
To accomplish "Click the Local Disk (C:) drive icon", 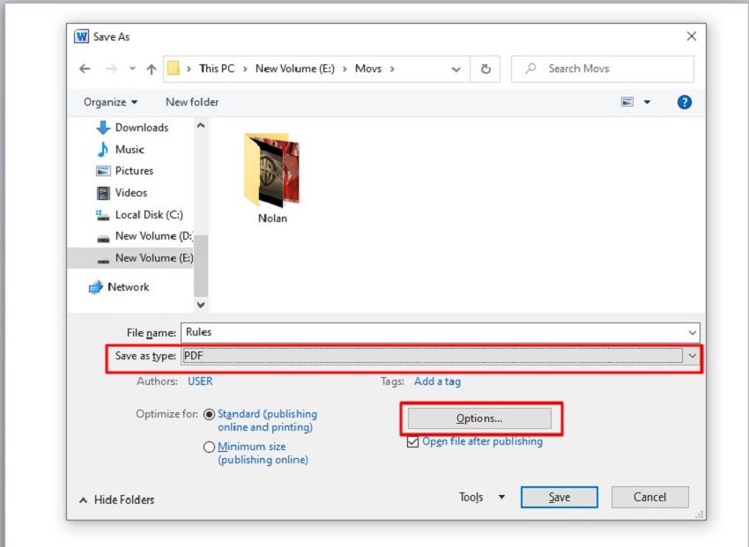I will coord(103,216).
